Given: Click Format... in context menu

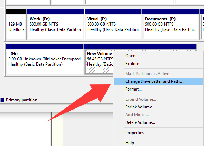Looking at the screenshot, I should tap(158, 89).
